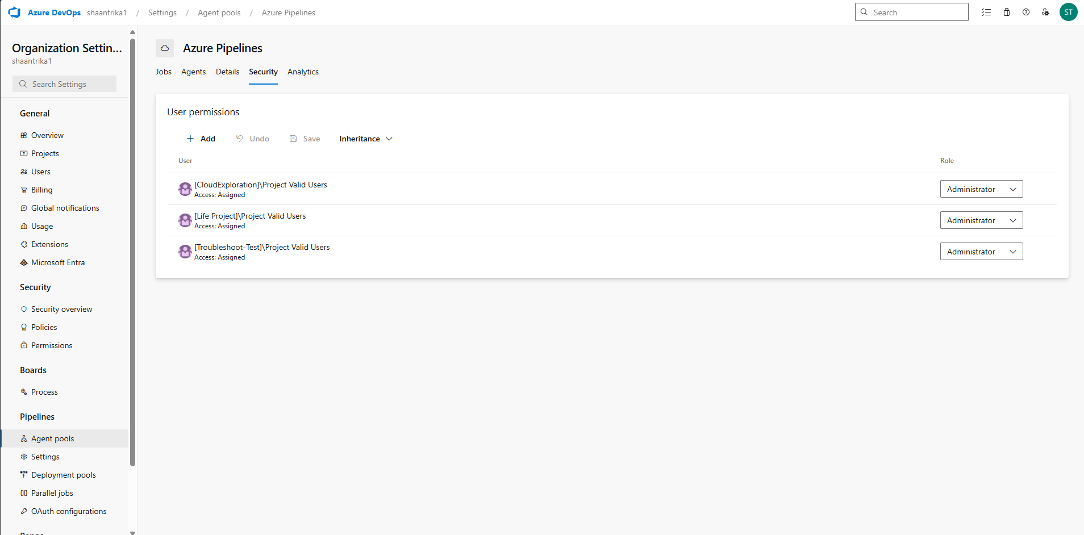Click the Policies icon in sidebar
The height and width of the screenshot is (535, 1084).
[24, 327]
